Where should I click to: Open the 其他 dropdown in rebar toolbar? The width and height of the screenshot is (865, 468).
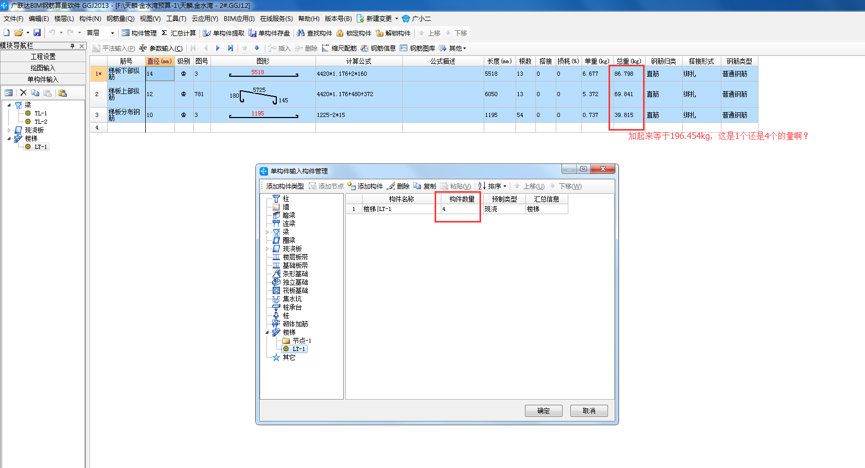click(x=464, y=49)
